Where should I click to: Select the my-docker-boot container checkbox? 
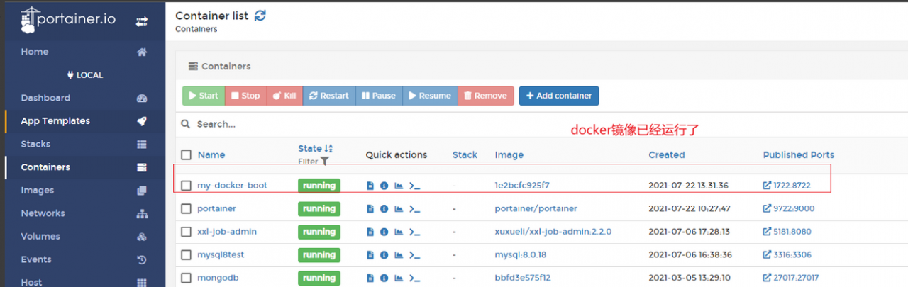click(186, 186)
